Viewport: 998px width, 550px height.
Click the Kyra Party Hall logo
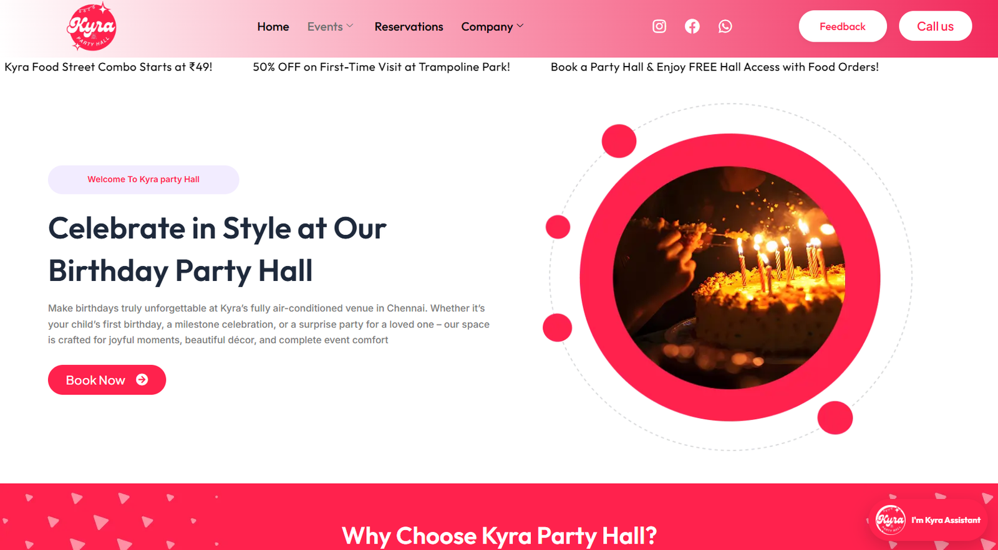(x=91, y=27)
